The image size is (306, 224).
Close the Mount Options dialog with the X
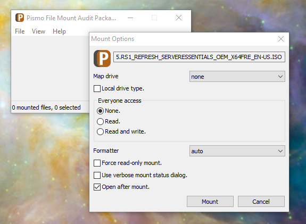pos(281,39)
